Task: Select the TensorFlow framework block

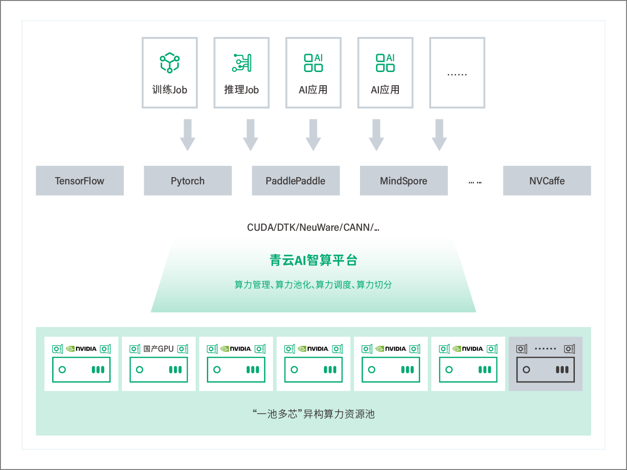Action: tap(80, 181)
